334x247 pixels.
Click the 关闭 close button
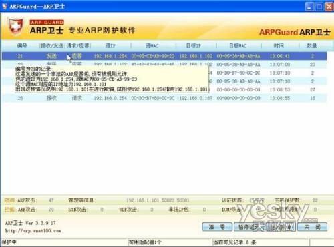pyautogui.click(x=313, y=227)
